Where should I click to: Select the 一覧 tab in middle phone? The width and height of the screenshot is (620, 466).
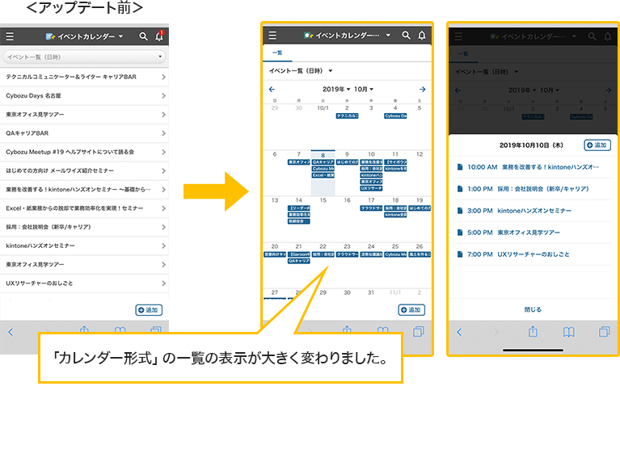pyautogui.click(x=277, y=53)
